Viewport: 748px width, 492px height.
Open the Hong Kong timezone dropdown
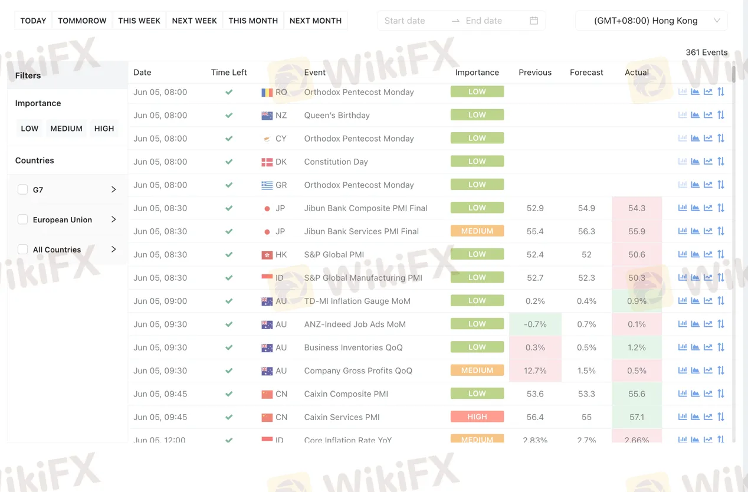[x=651, y=21]
